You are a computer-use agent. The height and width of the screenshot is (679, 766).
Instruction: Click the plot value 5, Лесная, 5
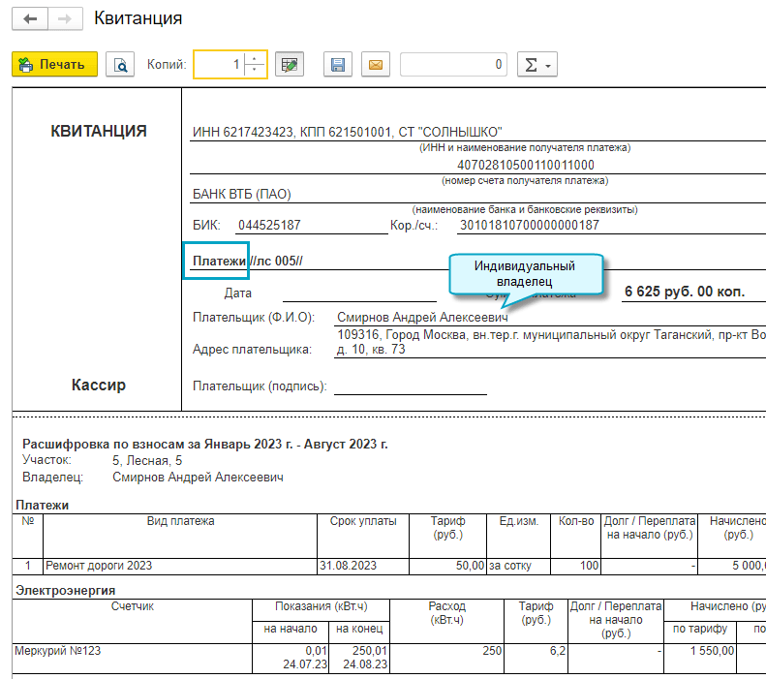(x=147, y=461)
